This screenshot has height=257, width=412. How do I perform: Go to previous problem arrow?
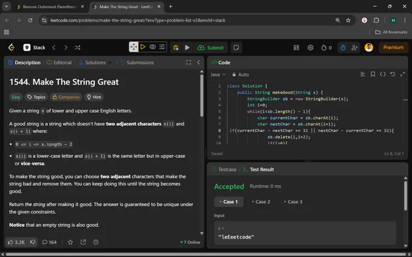[x=54, y=47]
